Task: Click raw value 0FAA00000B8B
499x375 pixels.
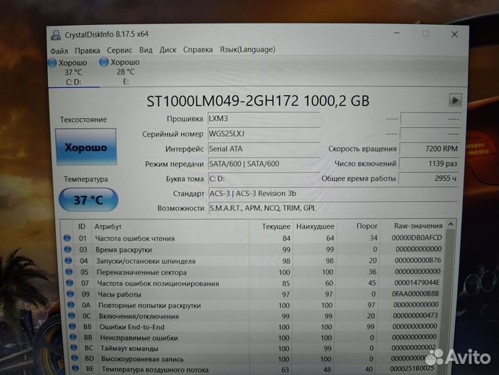Action: point(416,294)
